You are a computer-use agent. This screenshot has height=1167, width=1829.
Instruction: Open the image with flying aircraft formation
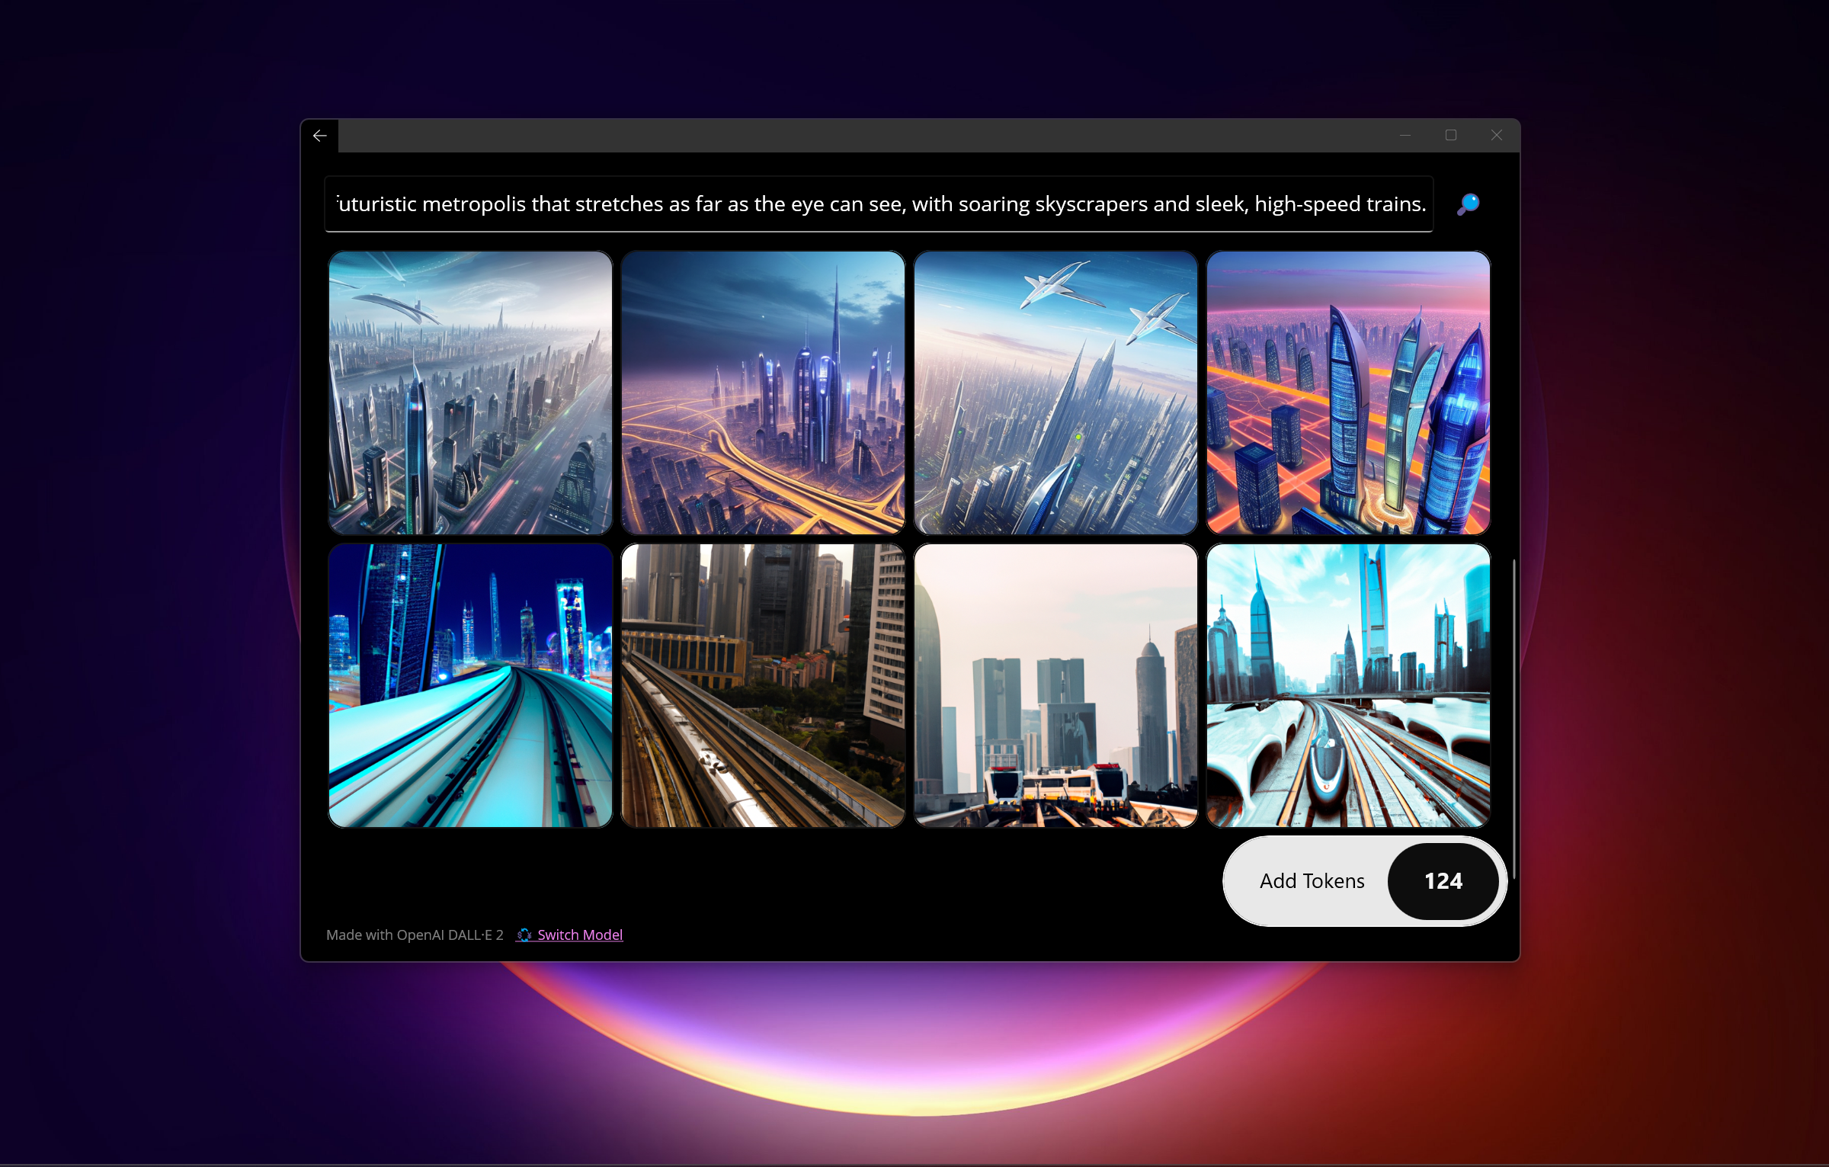pos(1055,393)
